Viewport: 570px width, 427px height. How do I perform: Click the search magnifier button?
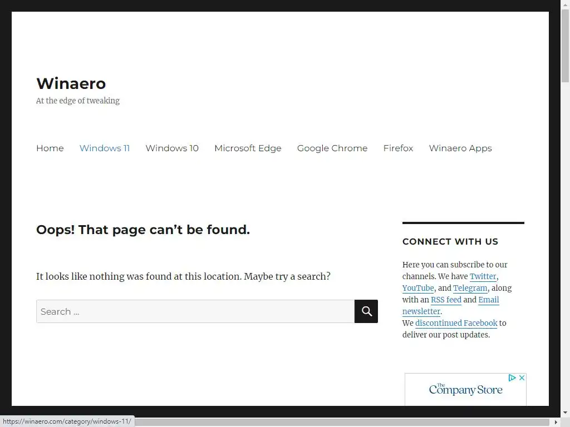coord(366,311)
